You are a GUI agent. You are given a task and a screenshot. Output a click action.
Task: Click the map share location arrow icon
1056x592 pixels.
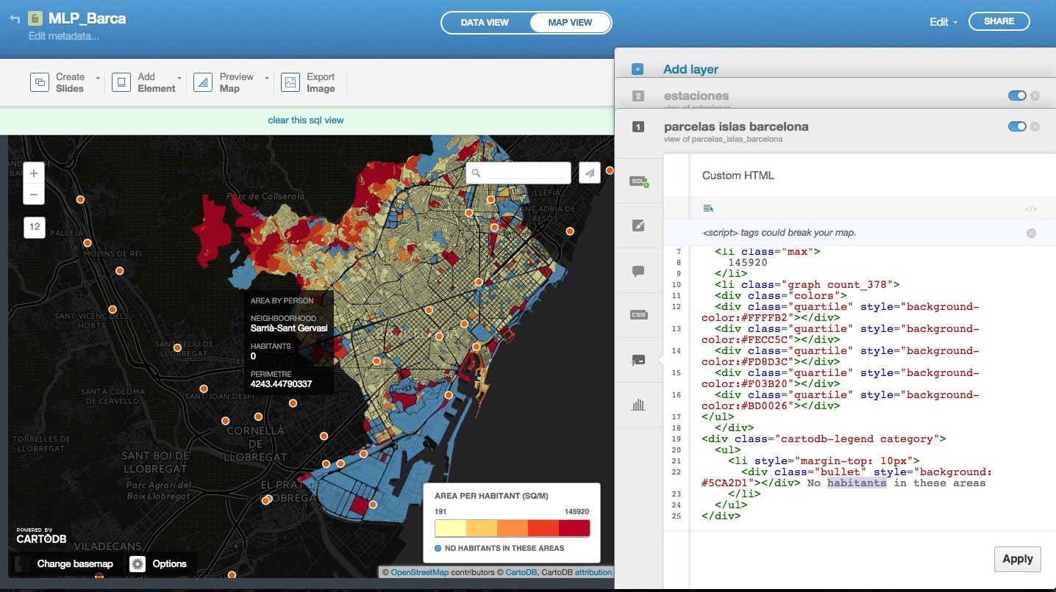(589, 173)
